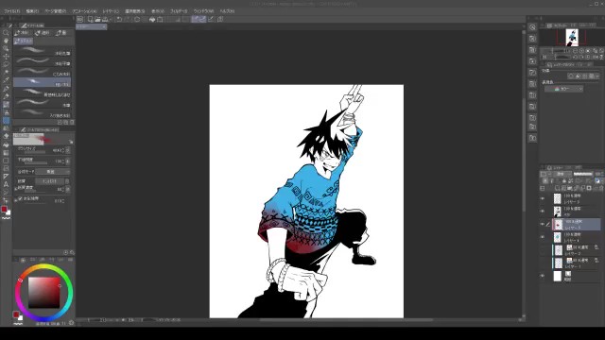This screenshot has height=340, width=605.
Task: Select the Auto Select magic wand tool
Action: [x=6, y=72]
